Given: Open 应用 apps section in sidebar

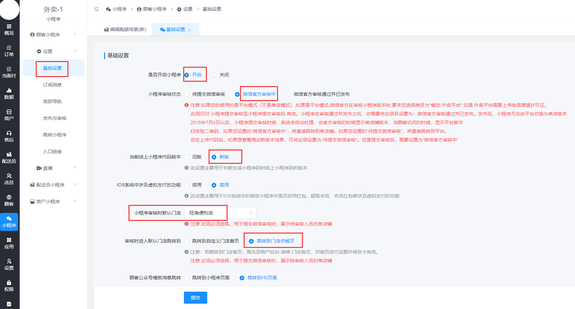Looking at the screenshot, I should (9, 243).
